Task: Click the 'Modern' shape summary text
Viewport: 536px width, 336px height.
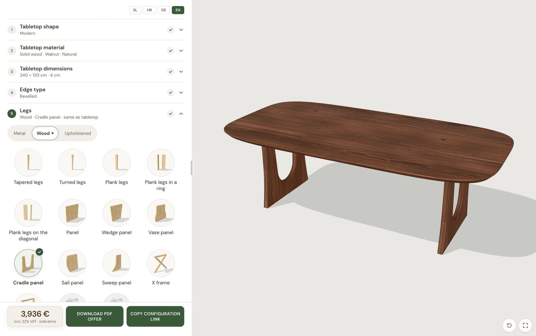Action: 27,33
